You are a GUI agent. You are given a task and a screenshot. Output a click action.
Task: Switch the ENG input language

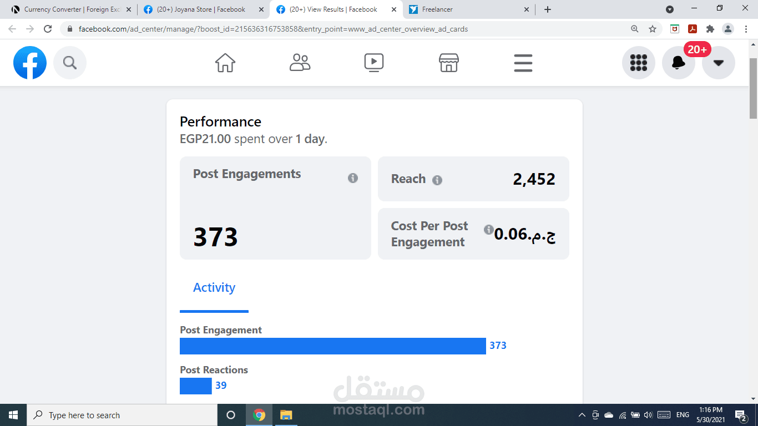click(x=683, y=415)
